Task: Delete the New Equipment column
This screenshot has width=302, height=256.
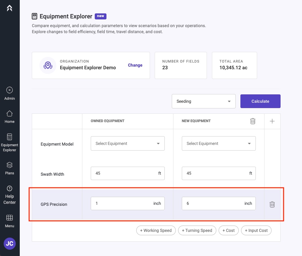Action: point(253,121)
